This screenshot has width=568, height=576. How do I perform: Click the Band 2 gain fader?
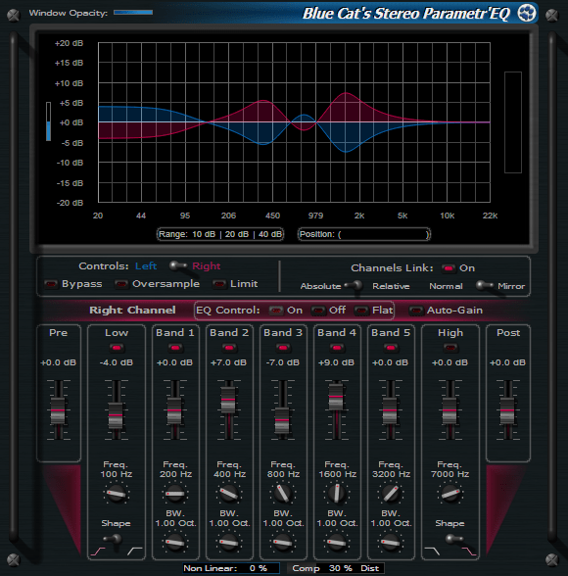[x=228, y=400]
